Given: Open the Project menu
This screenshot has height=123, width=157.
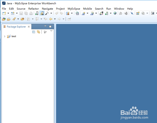Looking at the screenshot, I should click(60, 9).
